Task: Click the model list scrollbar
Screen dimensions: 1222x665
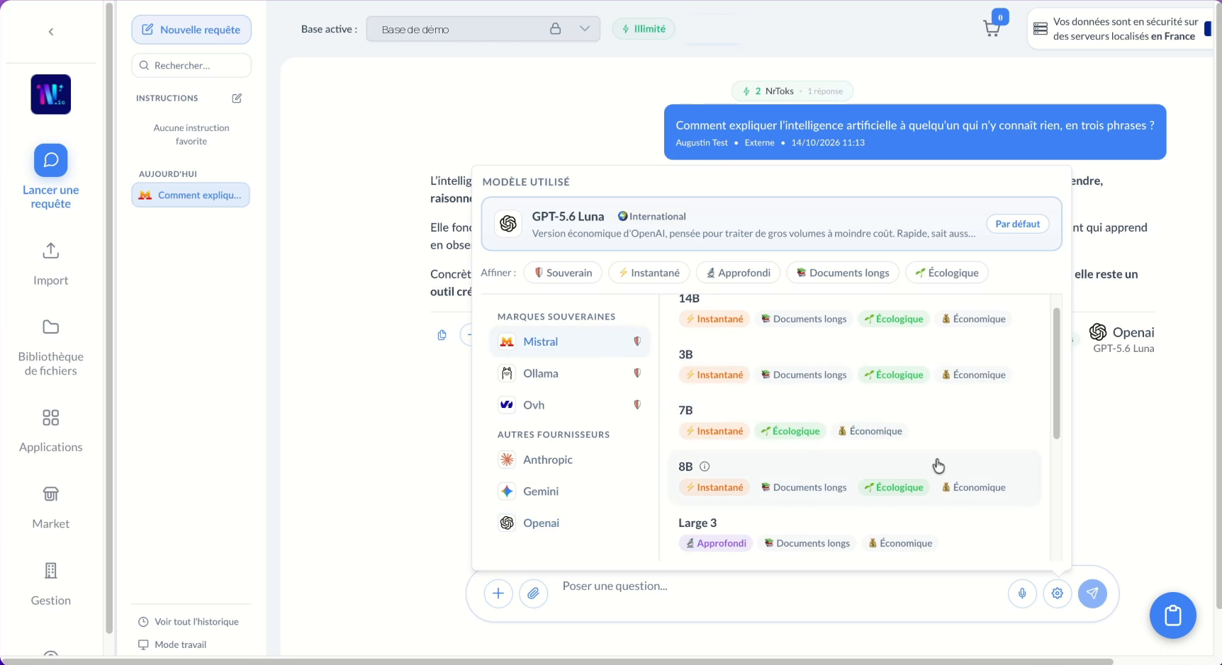Action: tap(1056, 373)
